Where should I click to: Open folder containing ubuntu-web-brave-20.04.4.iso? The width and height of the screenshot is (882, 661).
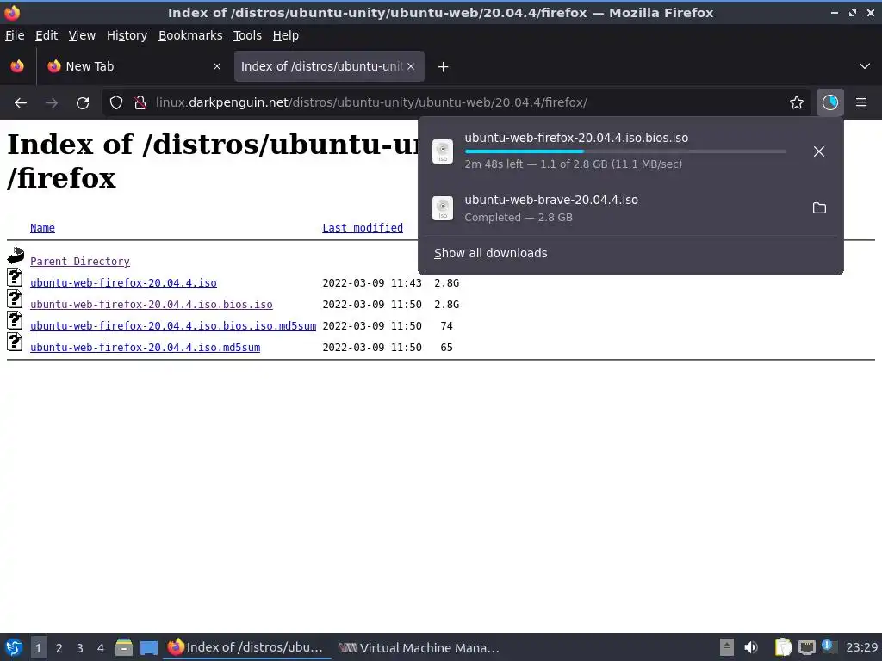[x=819, y=208]
